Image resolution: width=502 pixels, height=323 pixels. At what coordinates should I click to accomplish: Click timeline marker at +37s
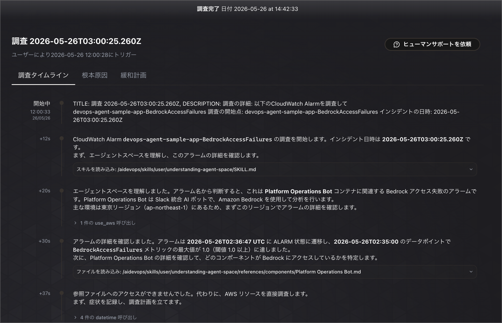[x=62, y=293]
